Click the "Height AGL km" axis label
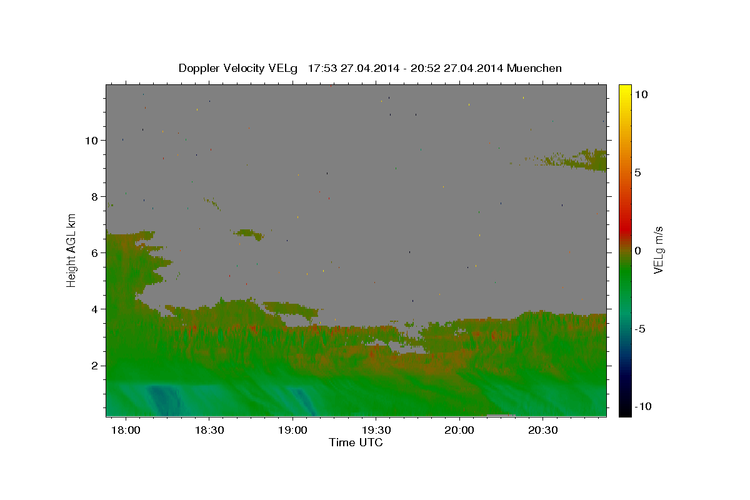The height and width of the screenshot is (500, 750). tap(71, 250)
